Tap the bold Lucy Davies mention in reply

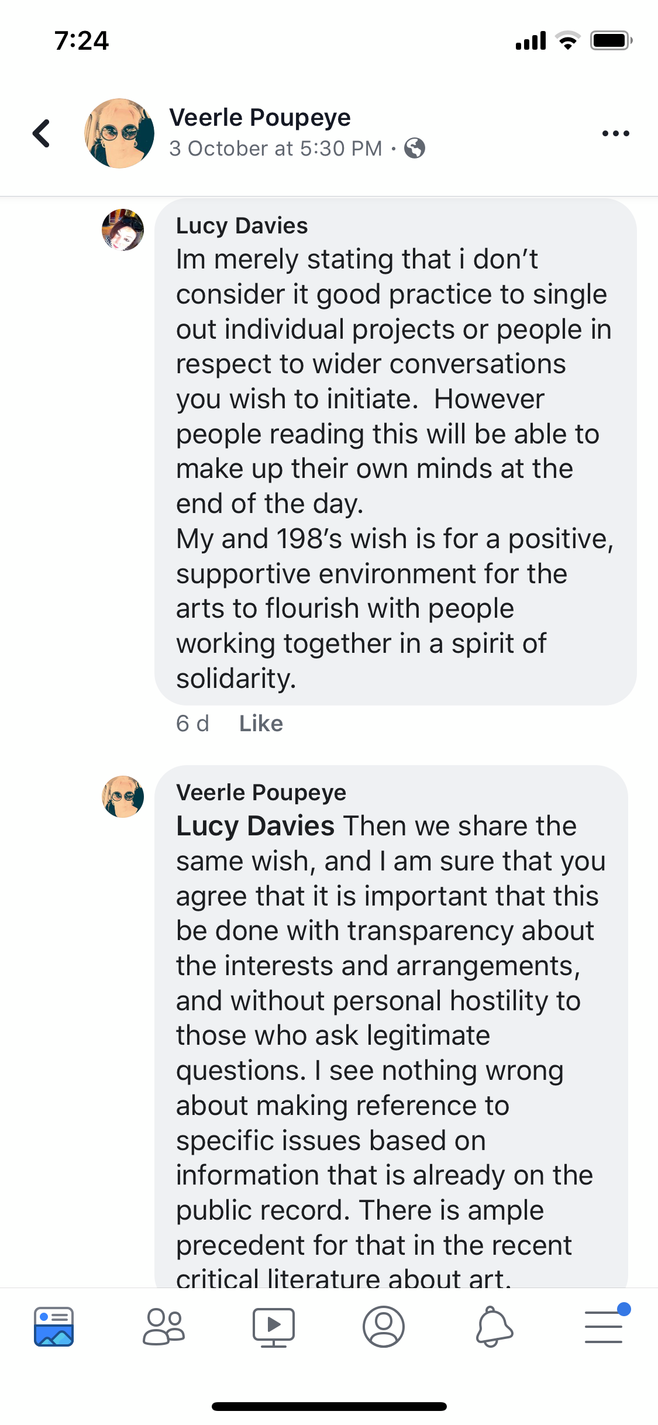pyautogui.click(x=255, y=826)
